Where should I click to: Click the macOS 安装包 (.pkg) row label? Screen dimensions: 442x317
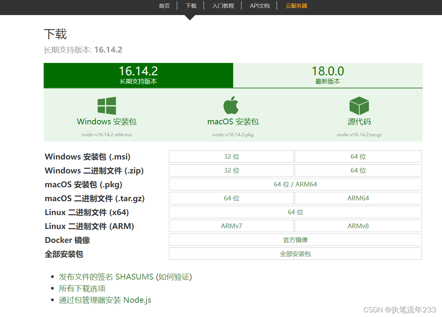coord(84,185)
